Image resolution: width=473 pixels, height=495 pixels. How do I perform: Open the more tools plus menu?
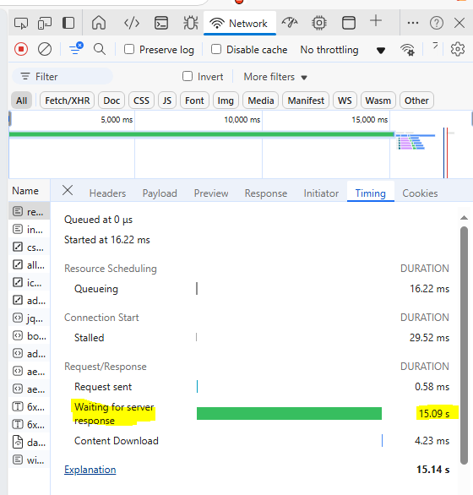point(376,21)
